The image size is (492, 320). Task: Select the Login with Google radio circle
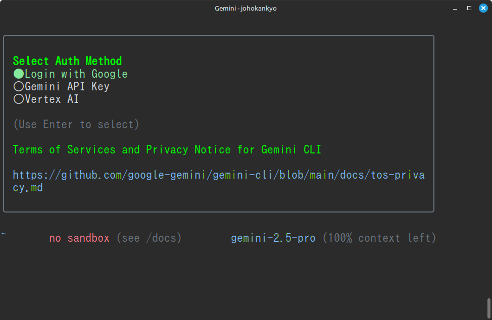pyautogui.click(x=18, y=74)
